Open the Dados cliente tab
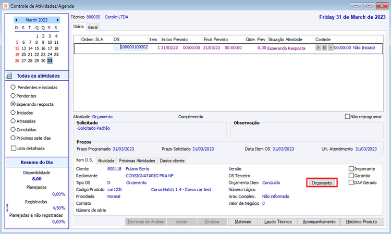This screenshot has height=234, width=391. pyautogui.click(x=172, y=161)
